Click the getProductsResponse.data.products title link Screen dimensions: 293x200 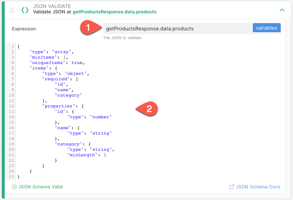114,12
